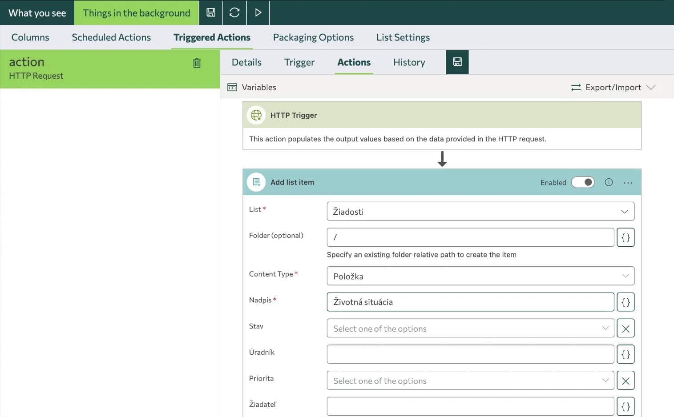
Task: Click the HTTP Trigger globe icon
Action: coord(256,115)
